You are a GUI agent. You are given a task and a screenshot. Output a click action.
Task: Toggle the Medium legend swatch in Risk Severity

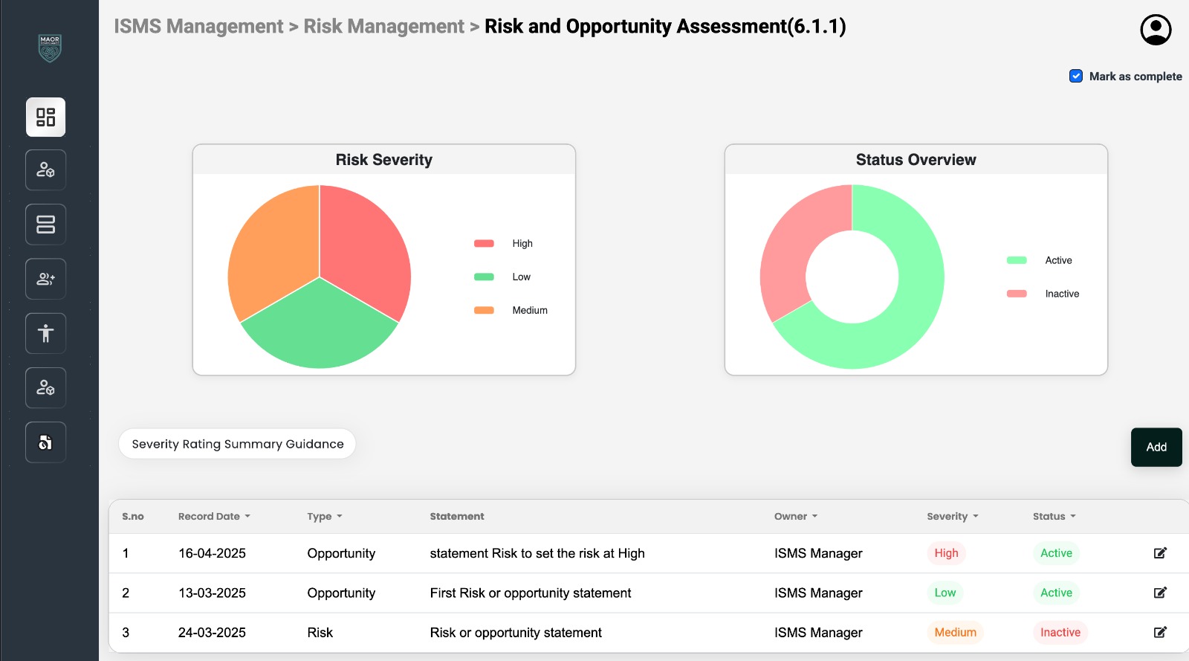coord(484,310)
